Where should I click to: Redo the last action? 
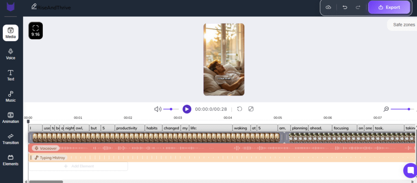[x=358, y=7]
